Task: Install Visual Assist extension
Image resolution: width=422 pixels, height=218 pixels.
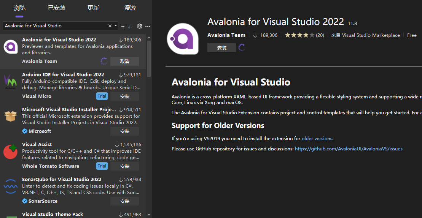Action: point(124,166)
